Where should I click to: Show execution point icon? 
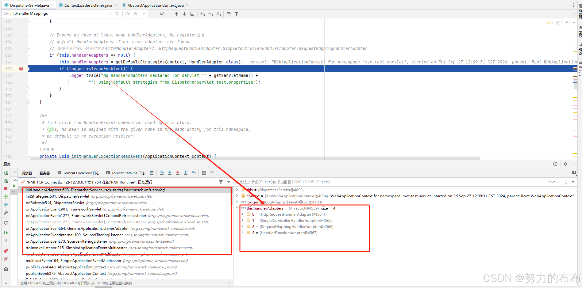point(152,173)
